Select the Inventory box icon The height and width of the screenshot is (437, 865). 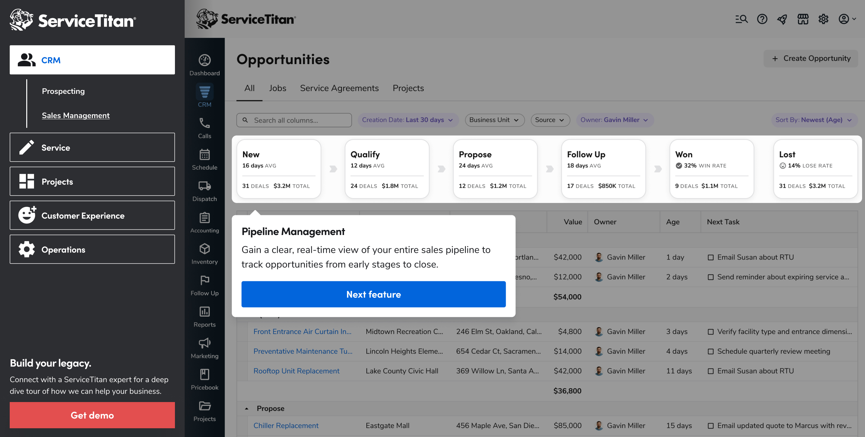point(204,249)
